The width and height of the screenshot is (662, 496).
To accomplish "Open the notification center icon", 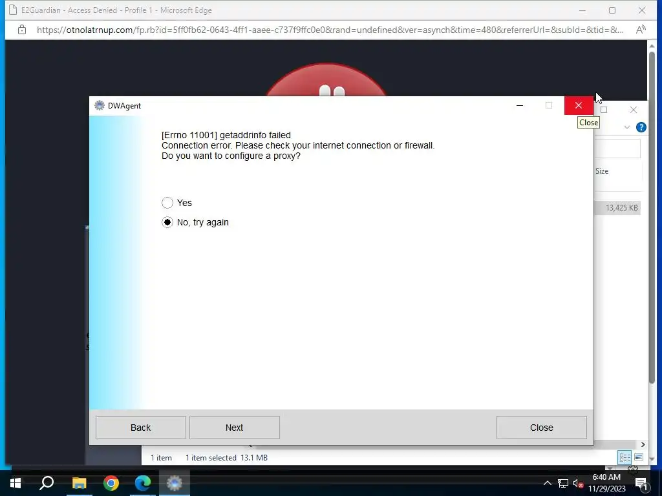I will [x=641, y=483].
